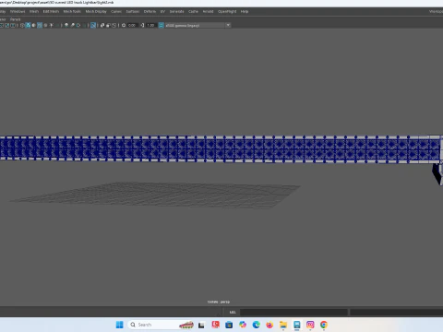The width and height of the screenshot is (443, 332).
Task: Open the OpenFlight menu
Action: (227, 11)
